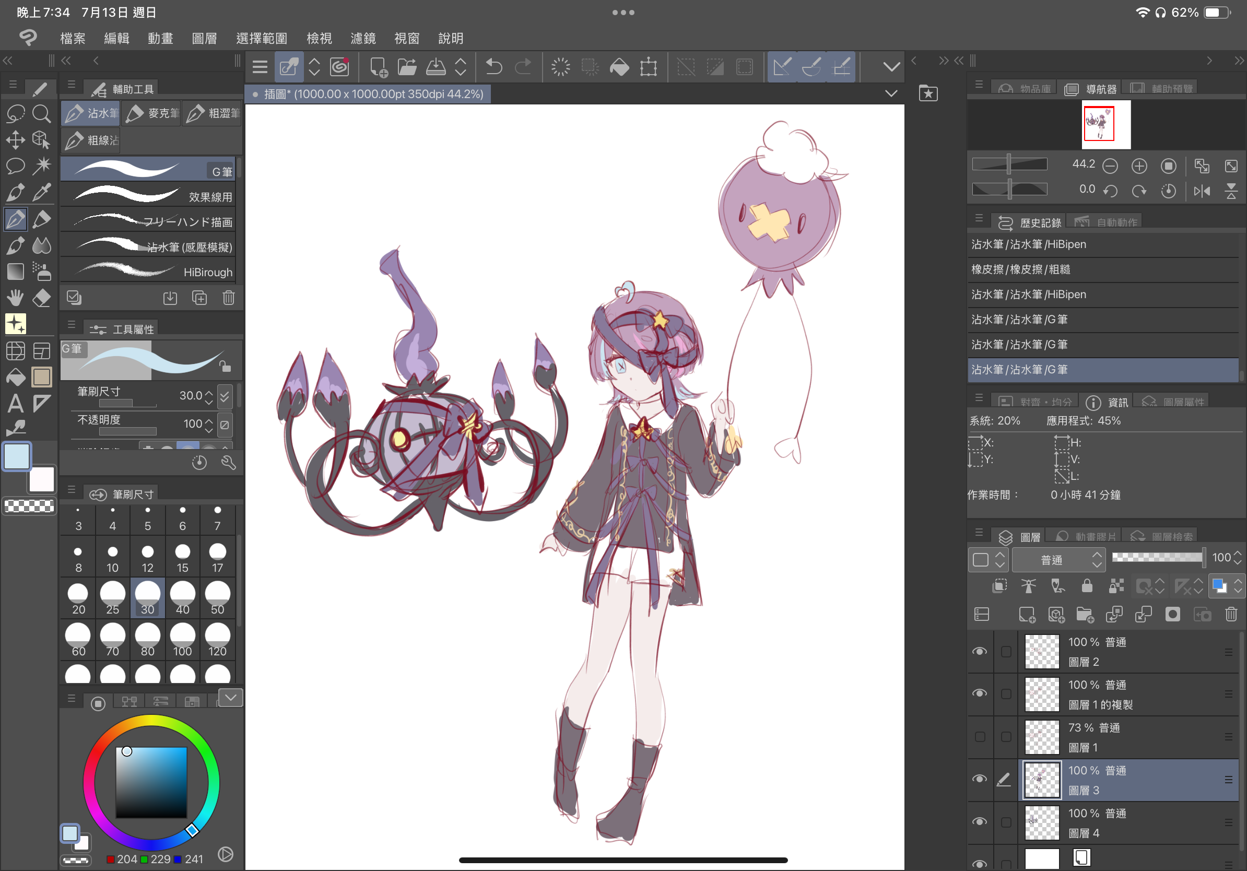This screenshot has height=871, width=1247.
Task: Click the undo arrow in the command bar
Action: point(493,67)
